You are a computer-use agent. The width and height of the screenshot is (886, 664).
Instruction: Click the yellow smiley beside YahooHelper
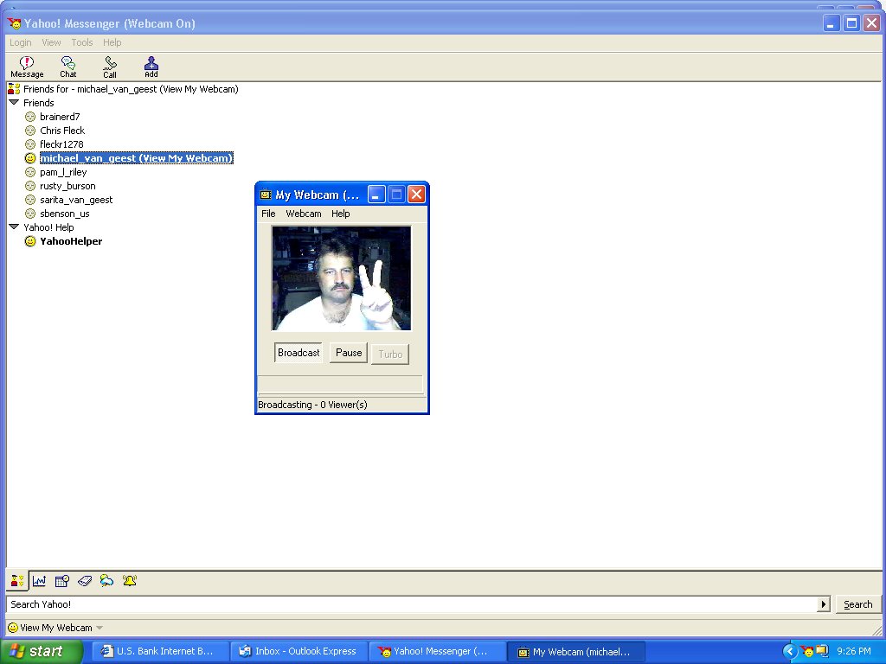coord(30,241)
